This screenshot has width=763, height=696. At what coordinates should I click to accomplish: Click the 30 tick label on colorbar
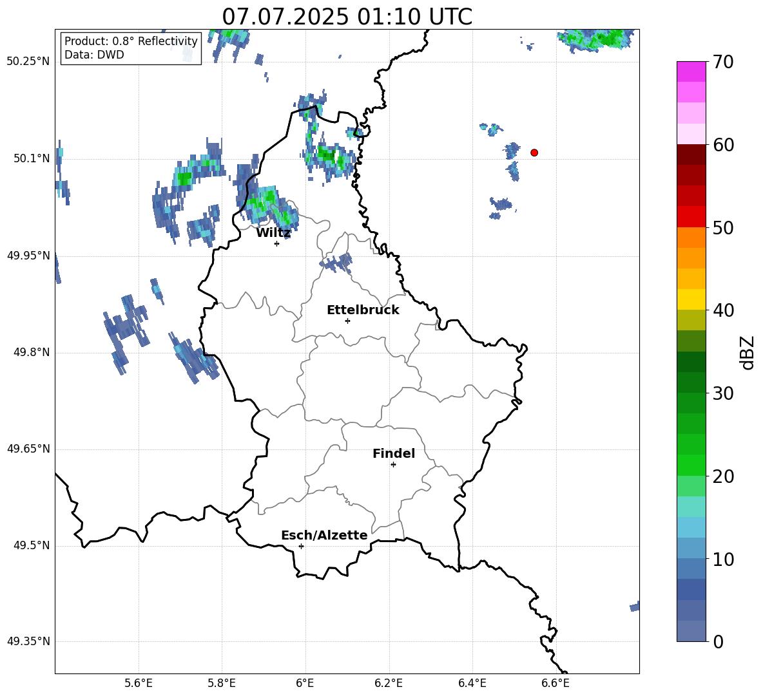pos(723,393)
